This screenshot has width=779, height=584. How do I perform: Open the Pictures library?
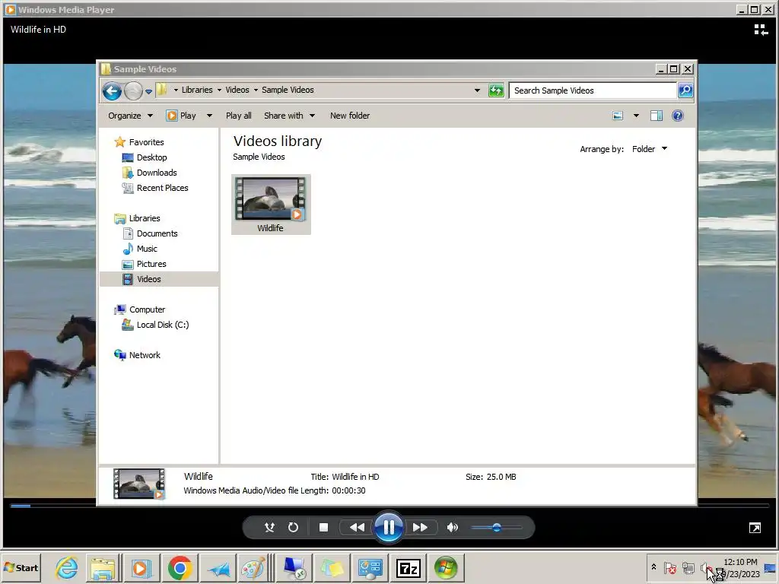(x=151, y=264)
